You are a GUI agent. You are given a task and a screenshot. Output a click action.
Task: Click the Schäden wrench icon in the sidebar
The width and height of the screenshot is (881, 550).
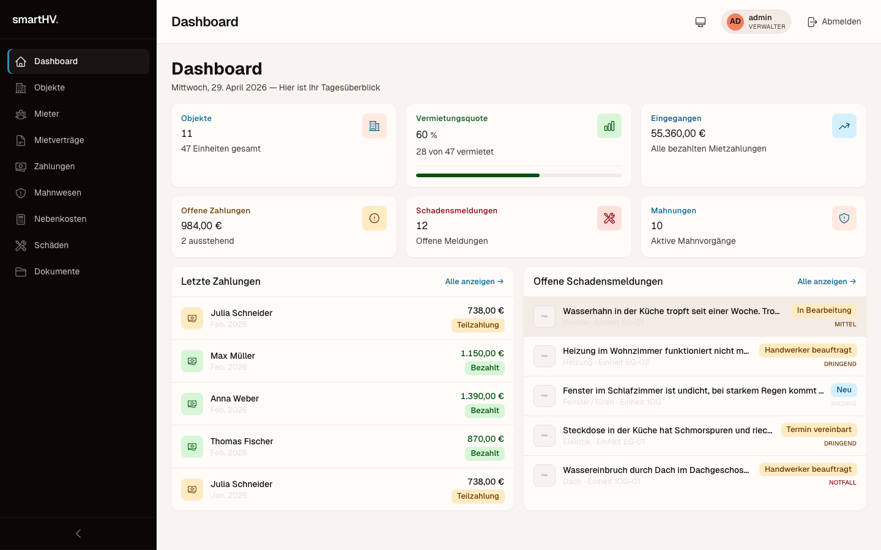coord(20,245)
